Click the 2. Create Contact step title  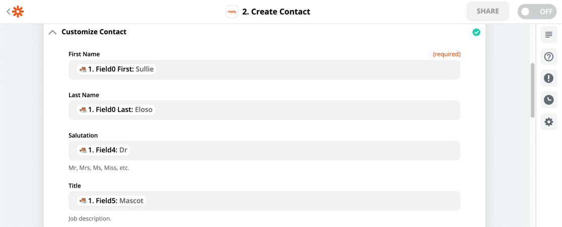(276, 12)
